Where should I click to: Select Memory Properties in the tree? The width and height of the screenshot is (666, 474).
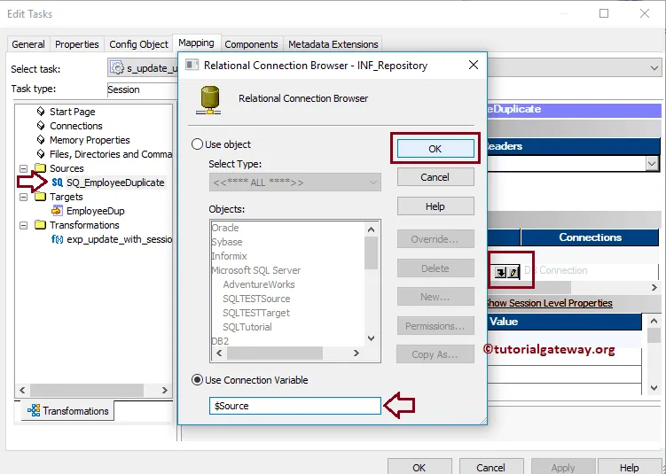[x=90, y=140]
